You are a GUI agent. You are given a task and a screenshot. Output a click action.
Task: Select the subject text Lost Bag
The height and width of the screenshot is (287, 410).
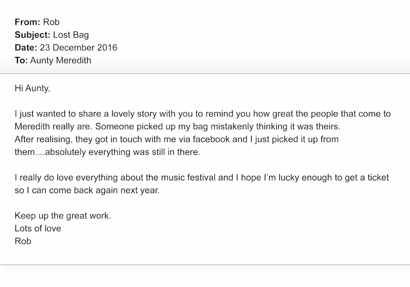71,35
